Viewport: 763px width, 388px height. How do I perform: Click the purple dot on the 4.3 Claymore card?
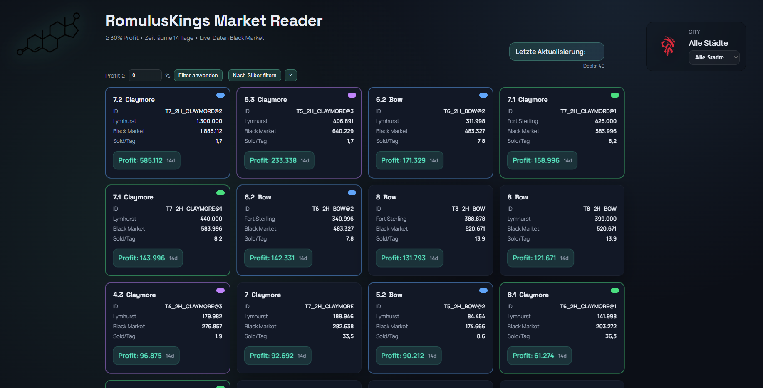click(220, 290)
